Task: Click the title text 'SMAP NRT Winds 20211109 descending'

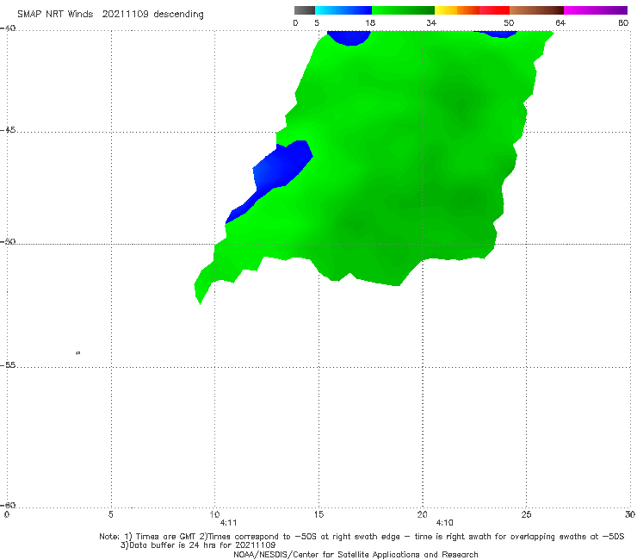Action: (110, 14)
